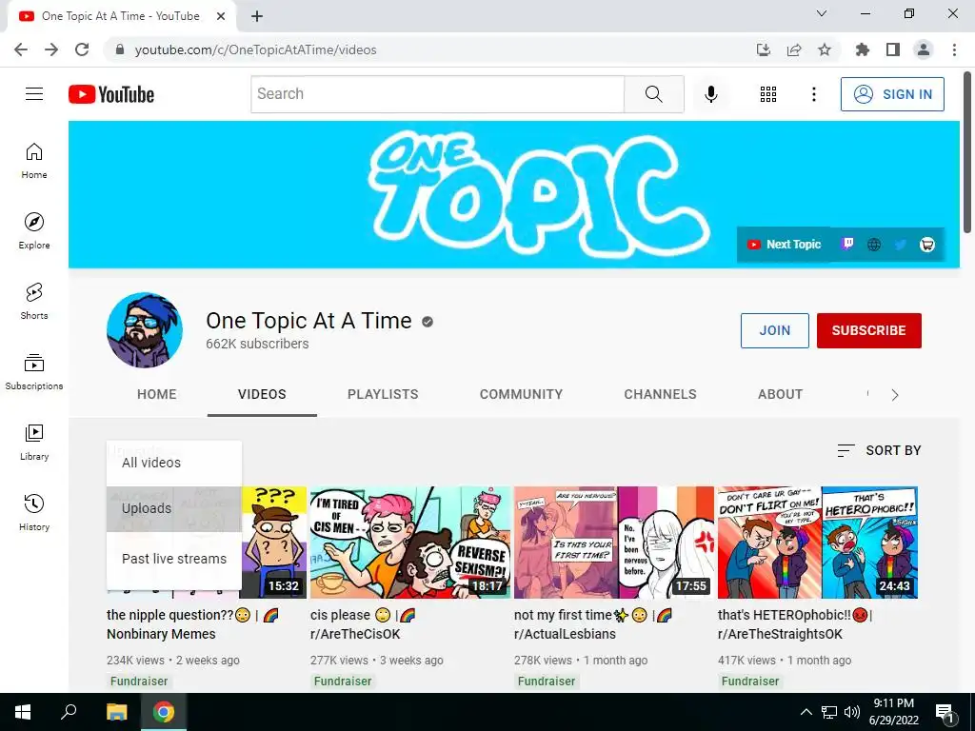Select Uploads from dropdown
The image size is (975, 731).
tap(174, 509)
